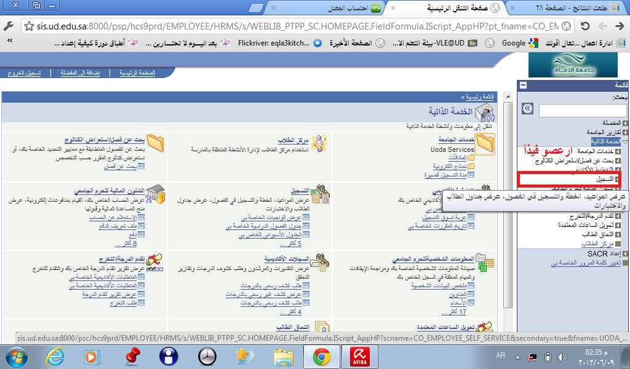The image size is (630, 369).
Task: Click the التسجيل section icon in main pane
Action: [x=320, y=194]
